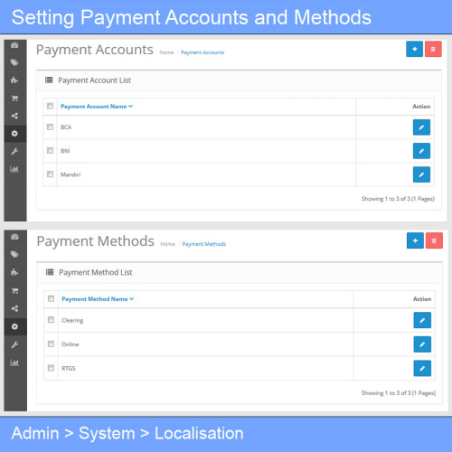
Task: Open the tags catalog icon in top sidebar
Action: 14,62
